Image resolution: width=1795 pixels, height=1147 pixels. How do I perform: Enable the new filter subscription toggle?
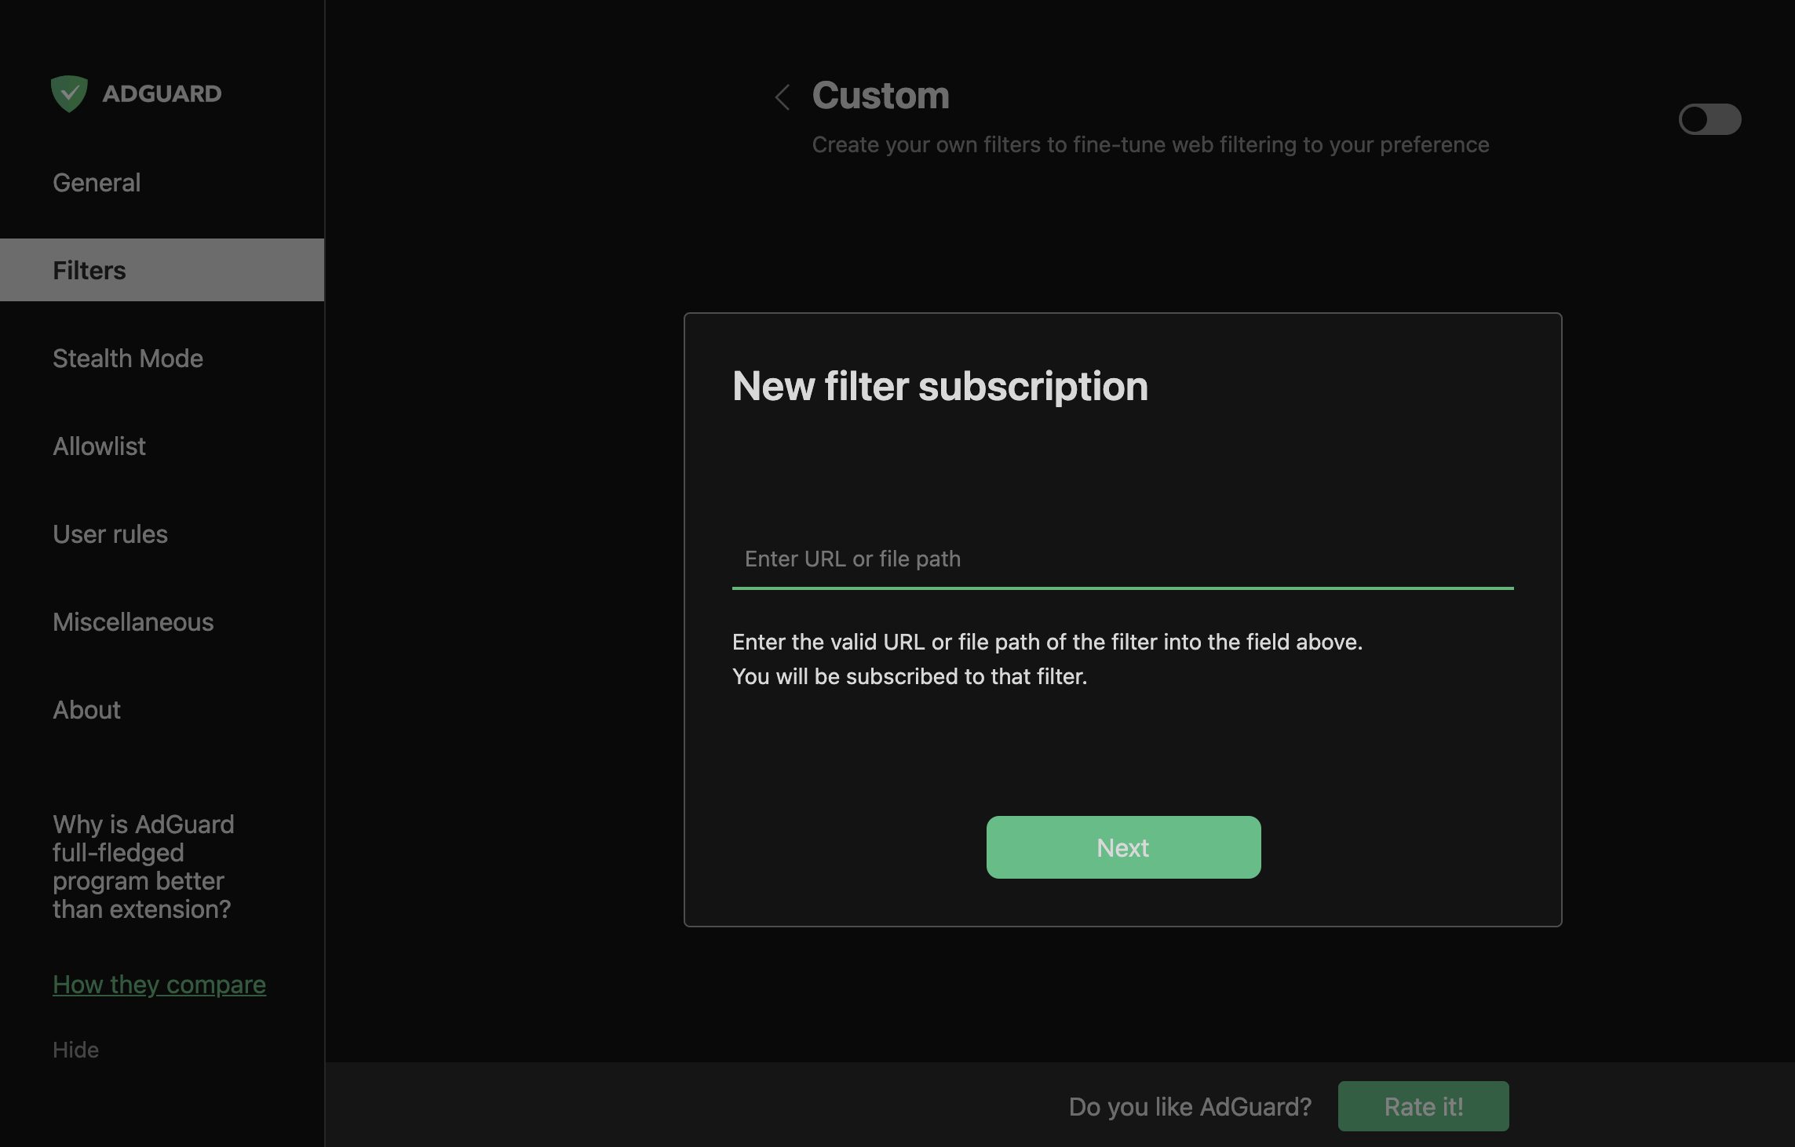(x=1710, y=118)
